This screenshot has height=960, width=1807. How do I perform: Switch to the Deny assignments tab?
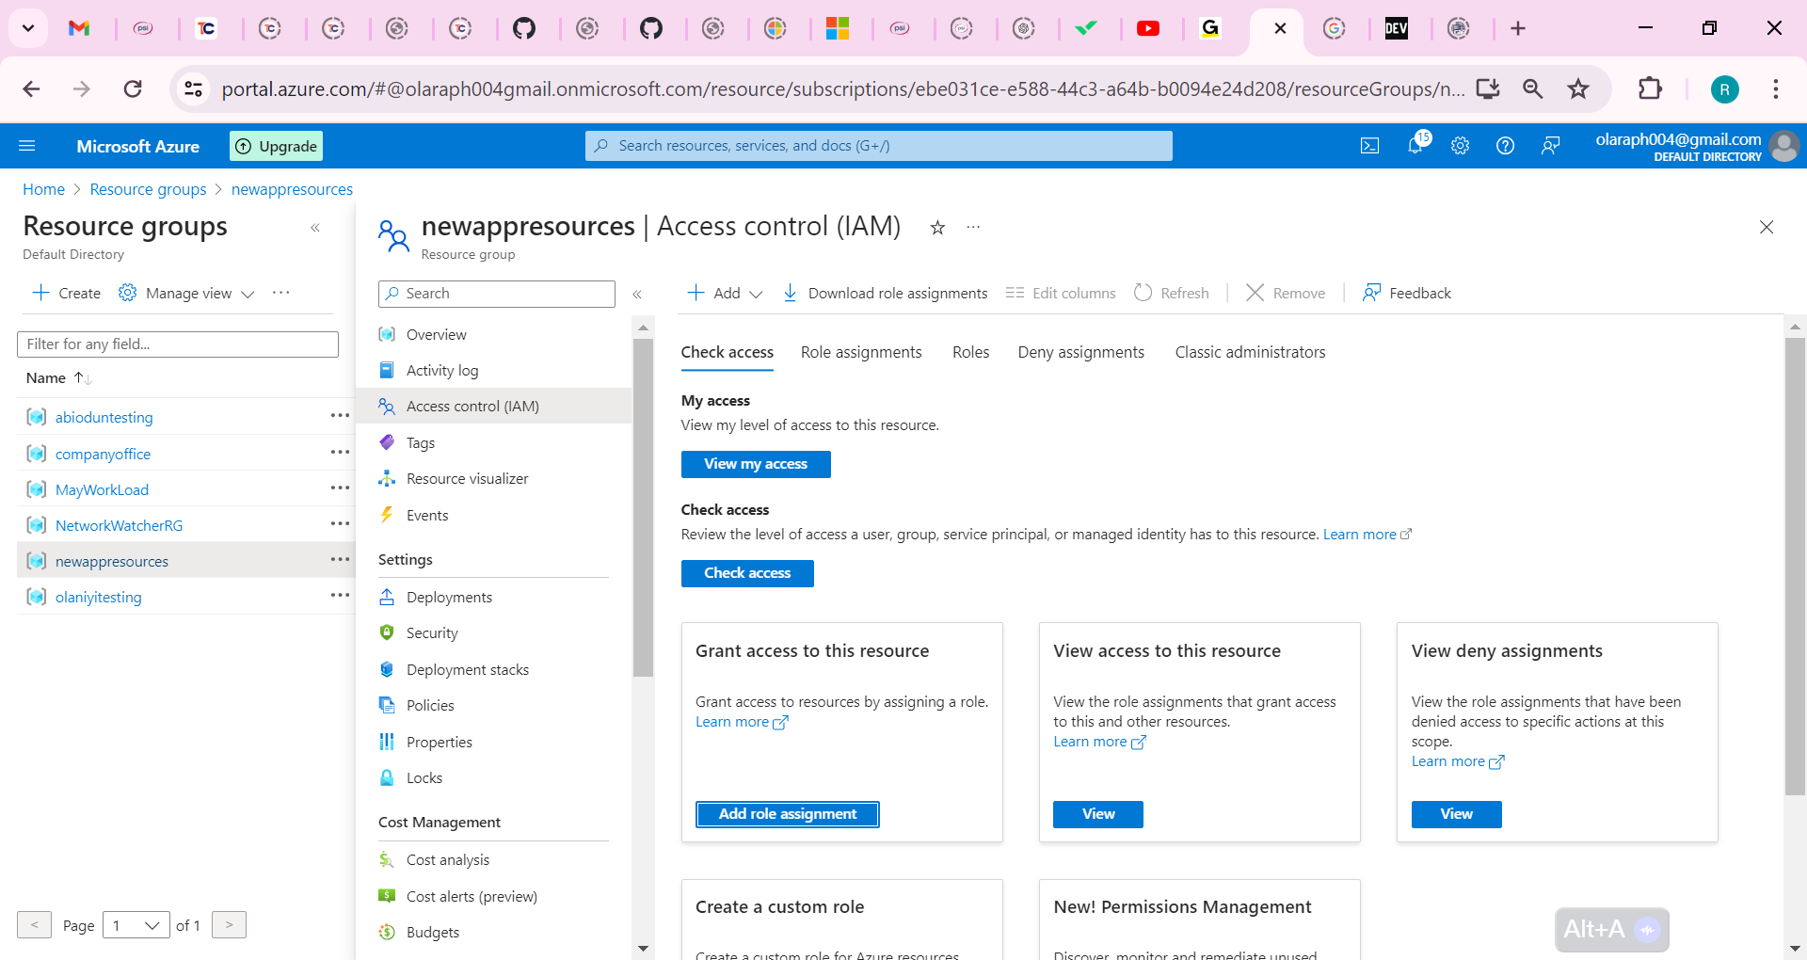click(x=1081, y=352)
